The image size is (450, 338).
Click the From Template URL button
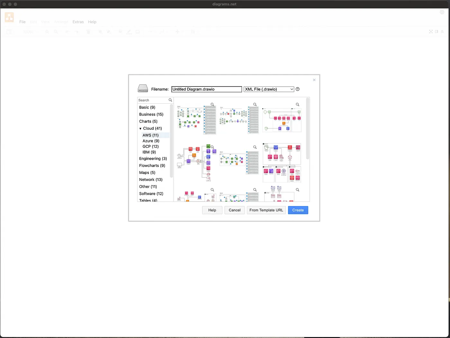point(266,210)
